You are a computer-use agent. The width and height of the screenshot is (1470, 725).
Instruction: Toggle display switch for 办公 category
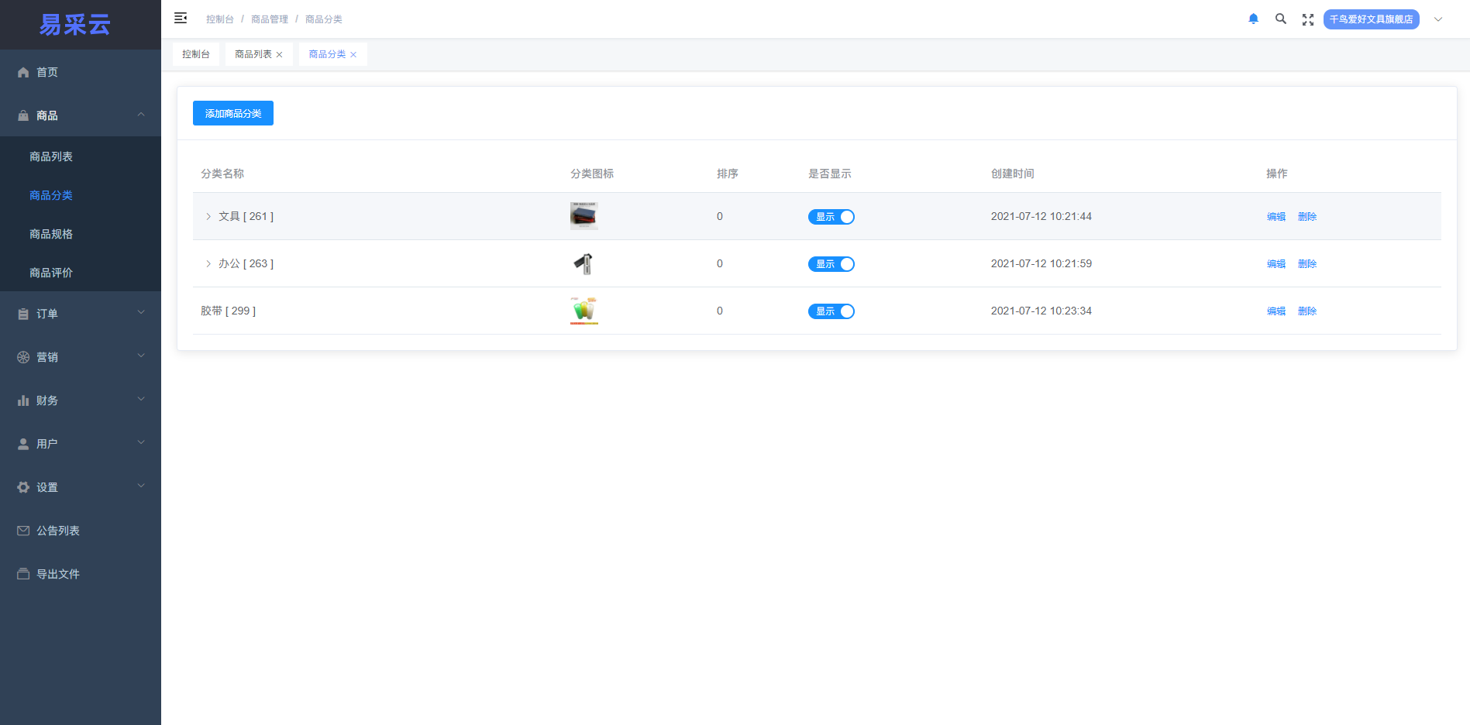[x=831, y=264]
